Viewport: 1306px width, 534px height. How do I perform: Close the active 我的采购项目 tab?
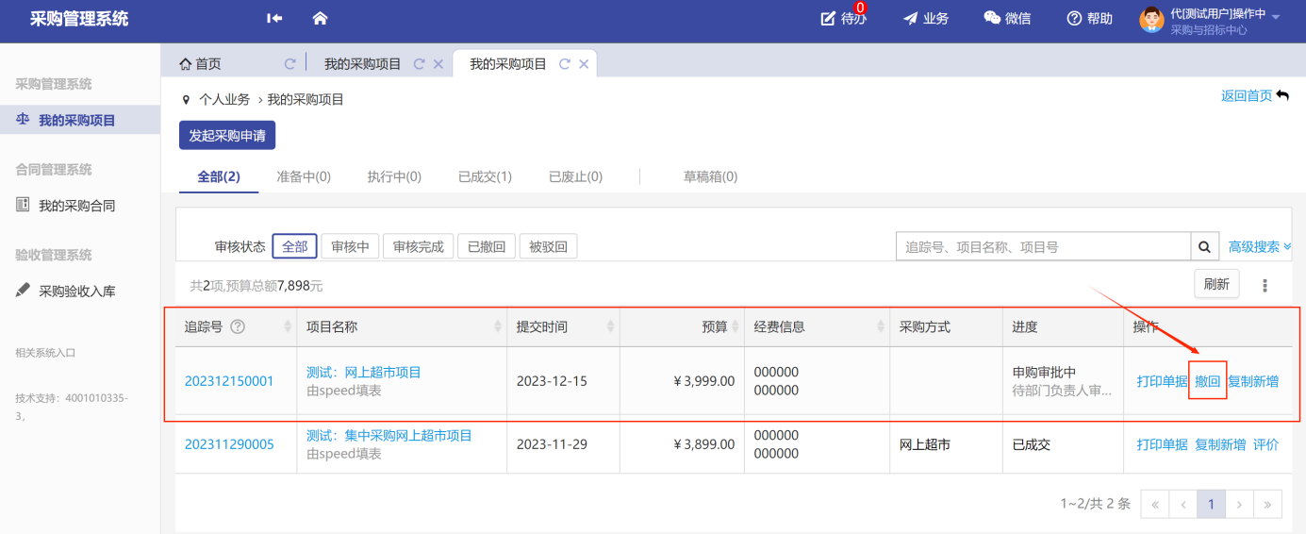[584, 64]
